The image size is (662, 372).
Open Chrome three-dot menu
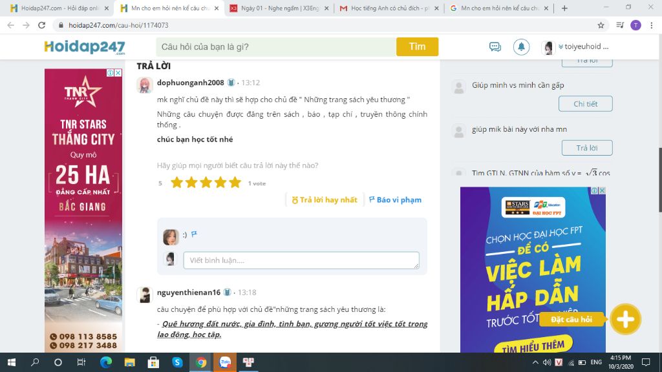click(652, 25)
